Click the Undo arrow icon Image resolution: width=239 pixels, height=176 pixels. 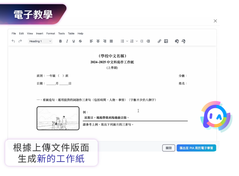click(13, 41)
